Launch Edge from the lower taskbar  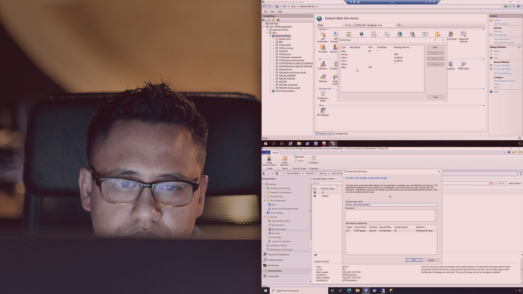(x=349, y=290)
